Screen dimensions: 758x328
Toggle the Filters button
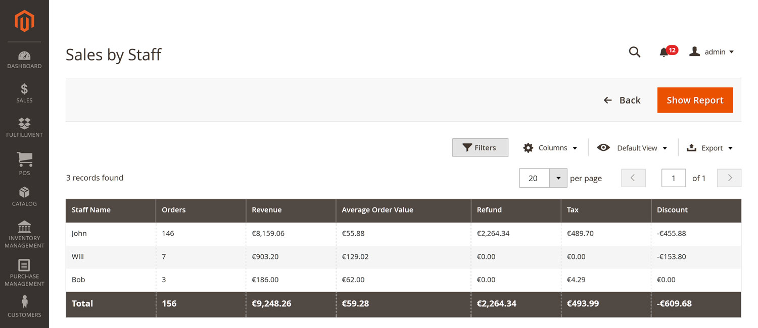(480, 148)
